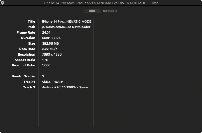This screenshot has width=202, height=133.
Task: Click the Duration value 00:01:56:24
Action: coord(51,38)
